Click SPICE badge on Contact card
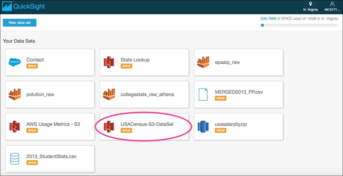The width and height of the screenshot is (343, 176). click(x=32, y=66)
